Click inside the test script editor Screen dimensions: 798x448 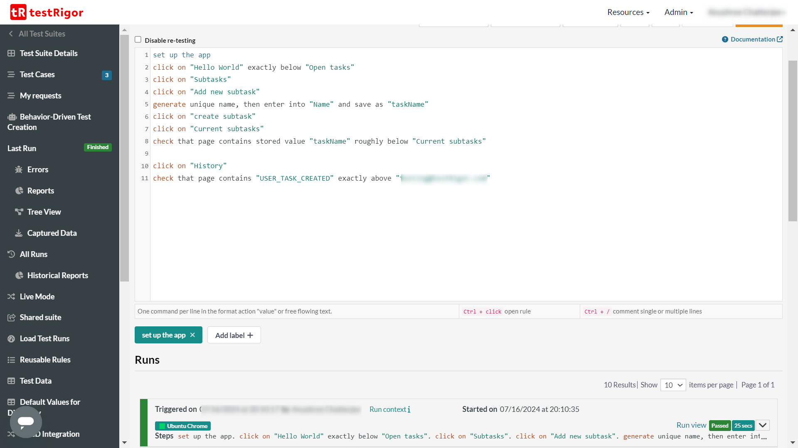(x=457, y=241)
